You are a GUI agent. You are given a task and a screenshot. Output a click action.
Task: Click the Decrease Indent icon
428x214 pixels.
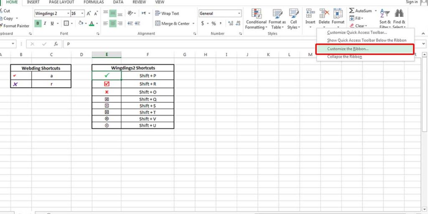click(130, 23)
